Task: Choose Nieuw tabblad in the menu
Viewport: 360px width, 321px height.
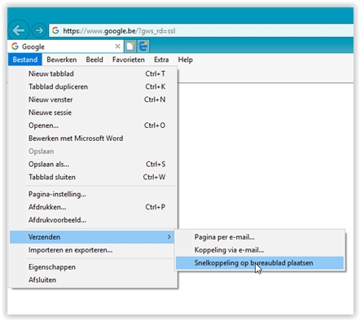Action: point(94,73)
